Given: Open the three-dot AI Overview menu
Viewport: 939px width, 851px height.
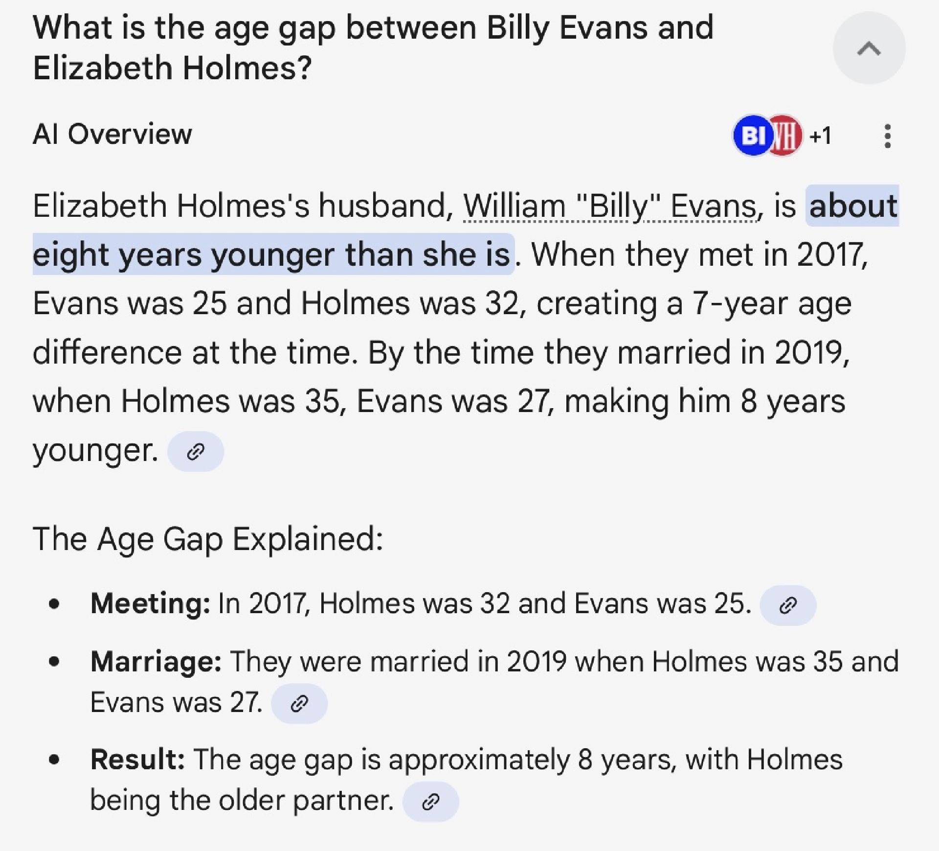Looking at the screenshot, I should pyautogui.click(x=888, y=136).
